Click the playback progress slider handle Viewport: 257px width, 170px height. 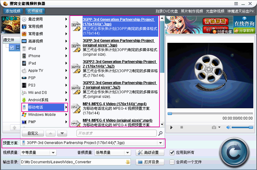pyautogui.click(x=170, y=114)
